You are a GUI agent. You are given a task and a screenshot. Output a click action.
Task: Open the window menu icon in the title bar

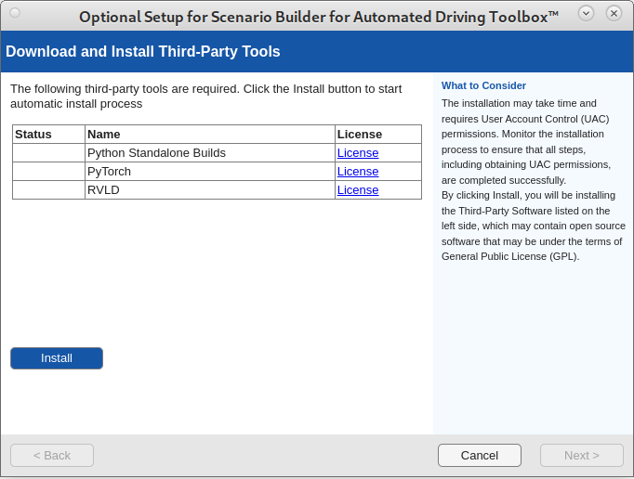tap(15, 13)
